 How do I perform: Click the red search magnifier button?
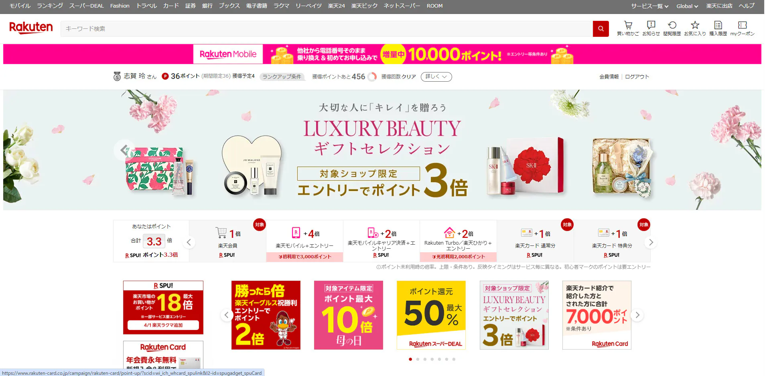(x=601, y=29)
